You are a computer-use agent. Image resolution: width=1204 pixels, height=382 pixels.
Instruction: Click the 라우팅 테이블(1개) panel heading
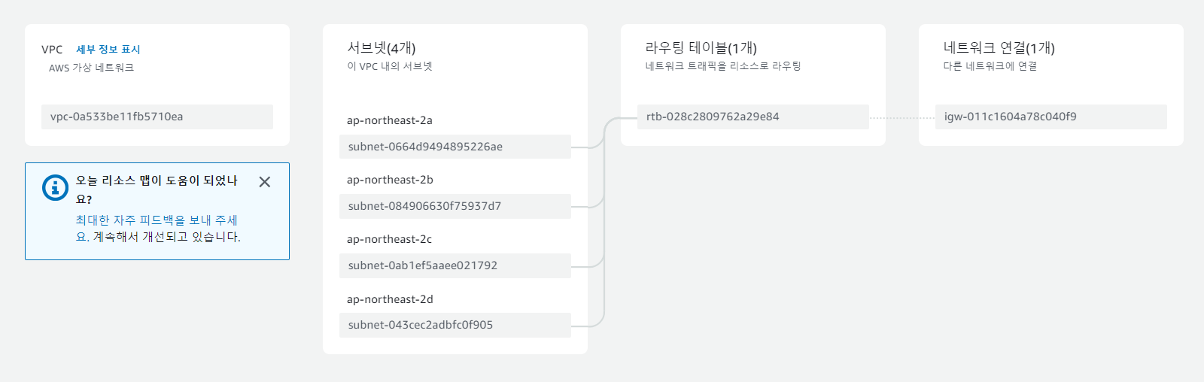tap(701, 48)
